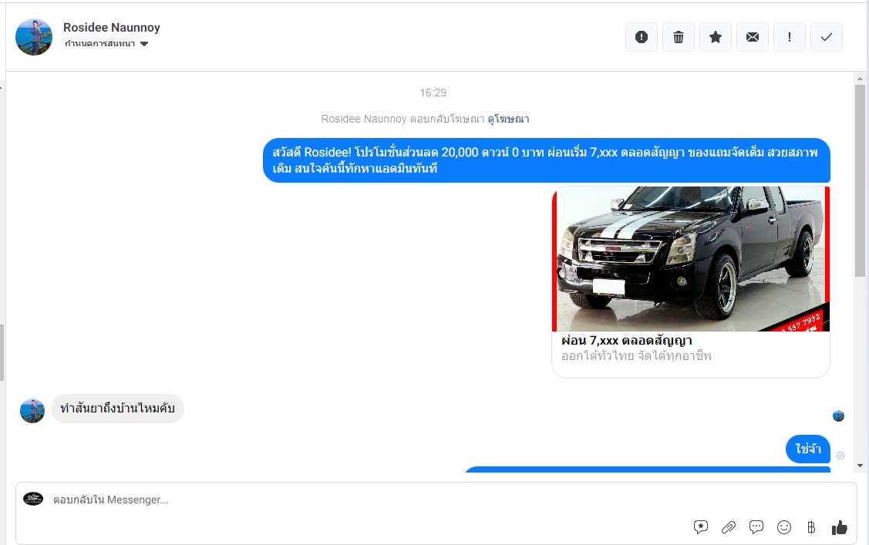This screenshot has height=545, width=869.
Task: Click the 16:29 timestamp
Action: click(x=433, y=93)
